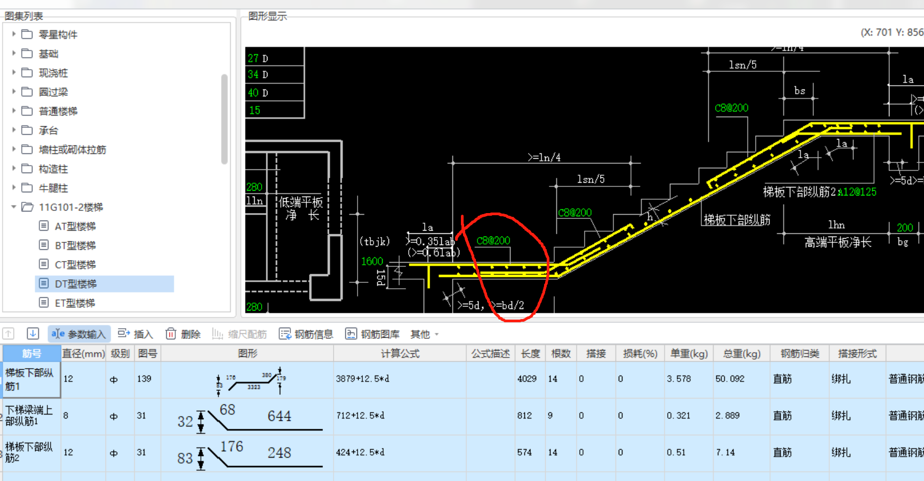Viewport: 924px width, 481px height.
Task: Click the 计算公式 column header
Action: (x=400, y=353)
